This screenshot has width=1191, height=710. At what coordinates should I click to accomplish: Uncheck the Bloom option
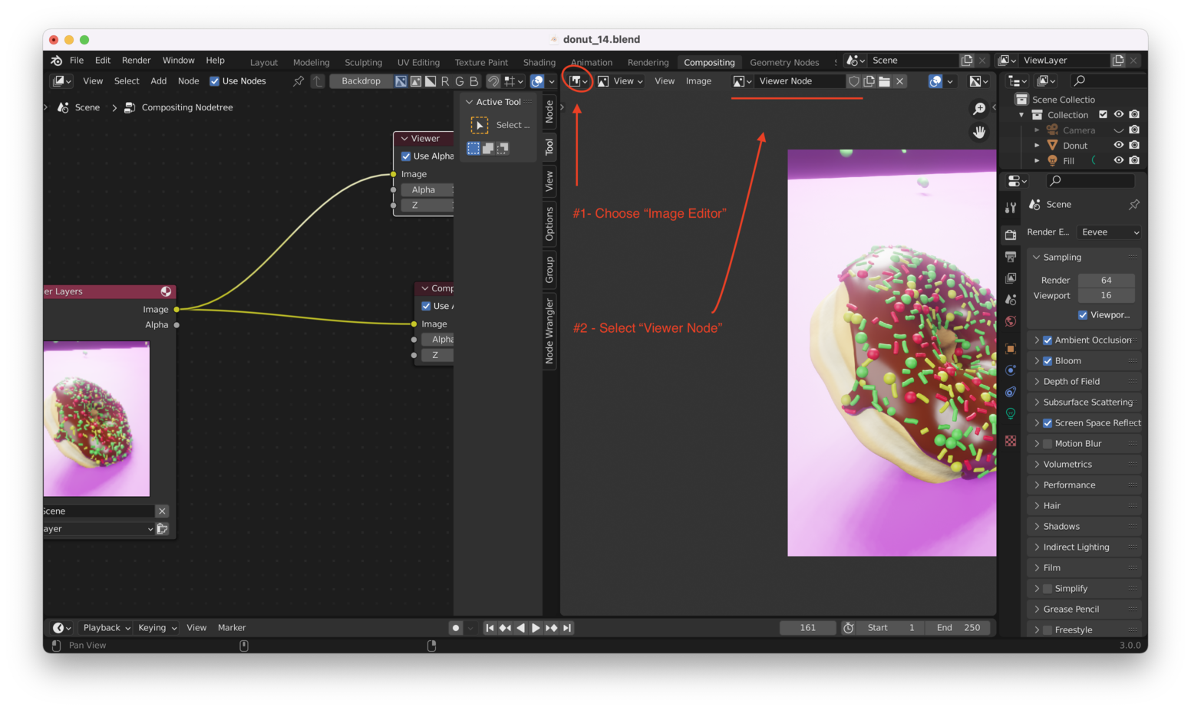click(1047, 361)
